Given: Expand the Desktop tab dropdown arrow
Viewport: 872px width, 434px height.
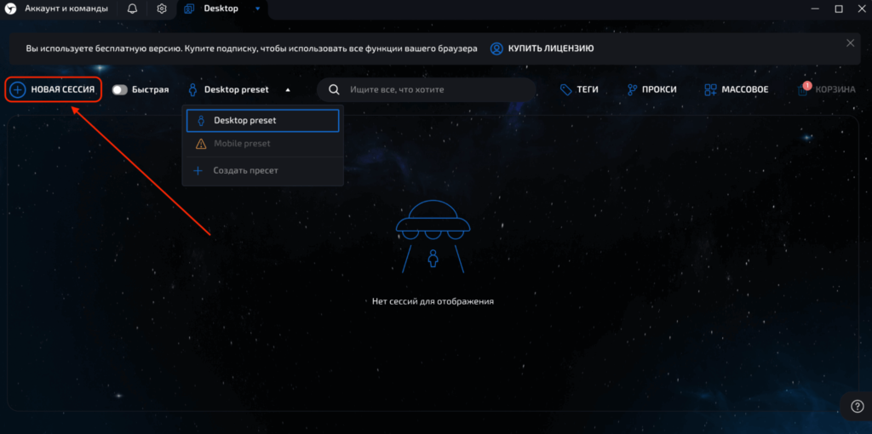Looking at the screenshot, I should 257,9.
